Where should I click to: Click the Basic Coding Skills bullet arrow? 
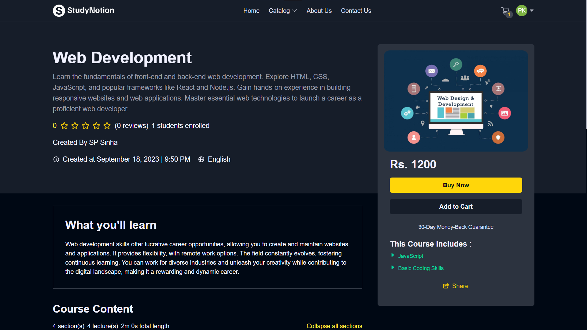coord(393,267)
